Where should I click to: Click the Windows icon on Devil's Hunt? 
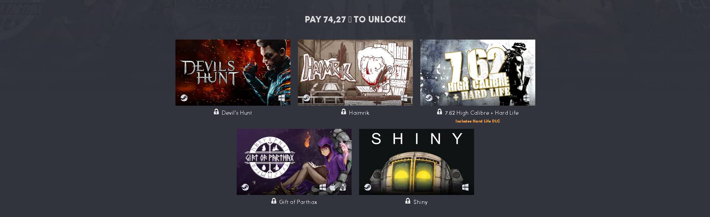click(x=282, y=98)
